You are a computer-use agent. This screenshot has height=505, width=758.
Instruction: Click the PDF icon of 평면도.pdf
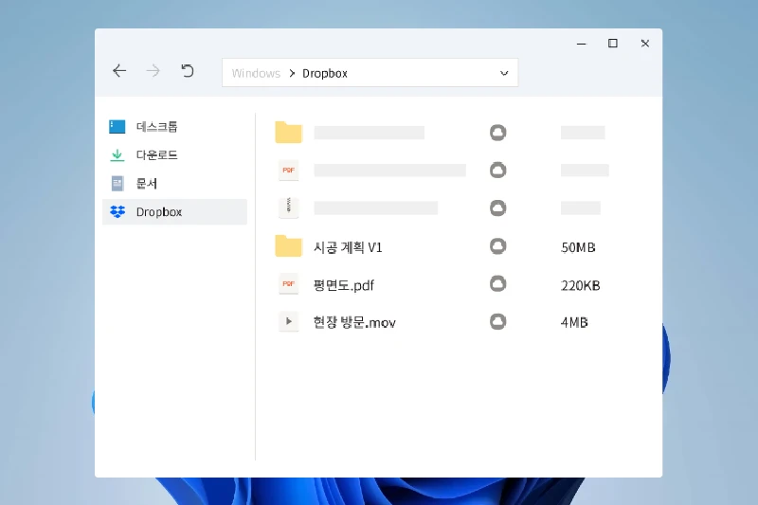pyautogui.click(x=289, y=284)
